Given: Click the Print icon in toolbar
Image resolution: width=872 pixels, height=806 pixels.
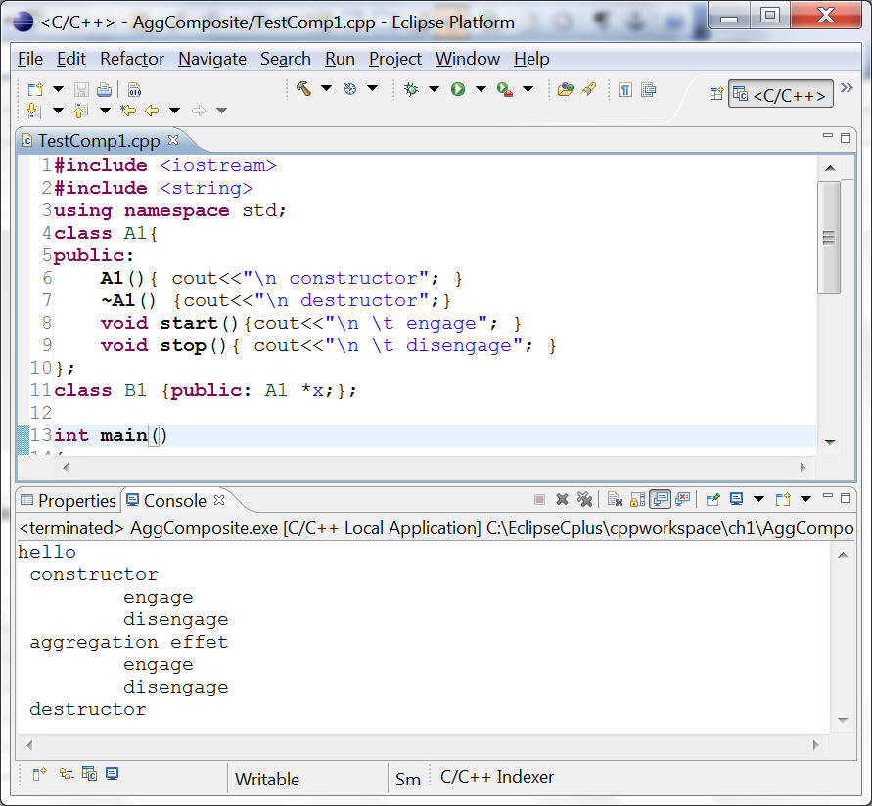Looking at the screenshot, I should click(x=104, y=89).
